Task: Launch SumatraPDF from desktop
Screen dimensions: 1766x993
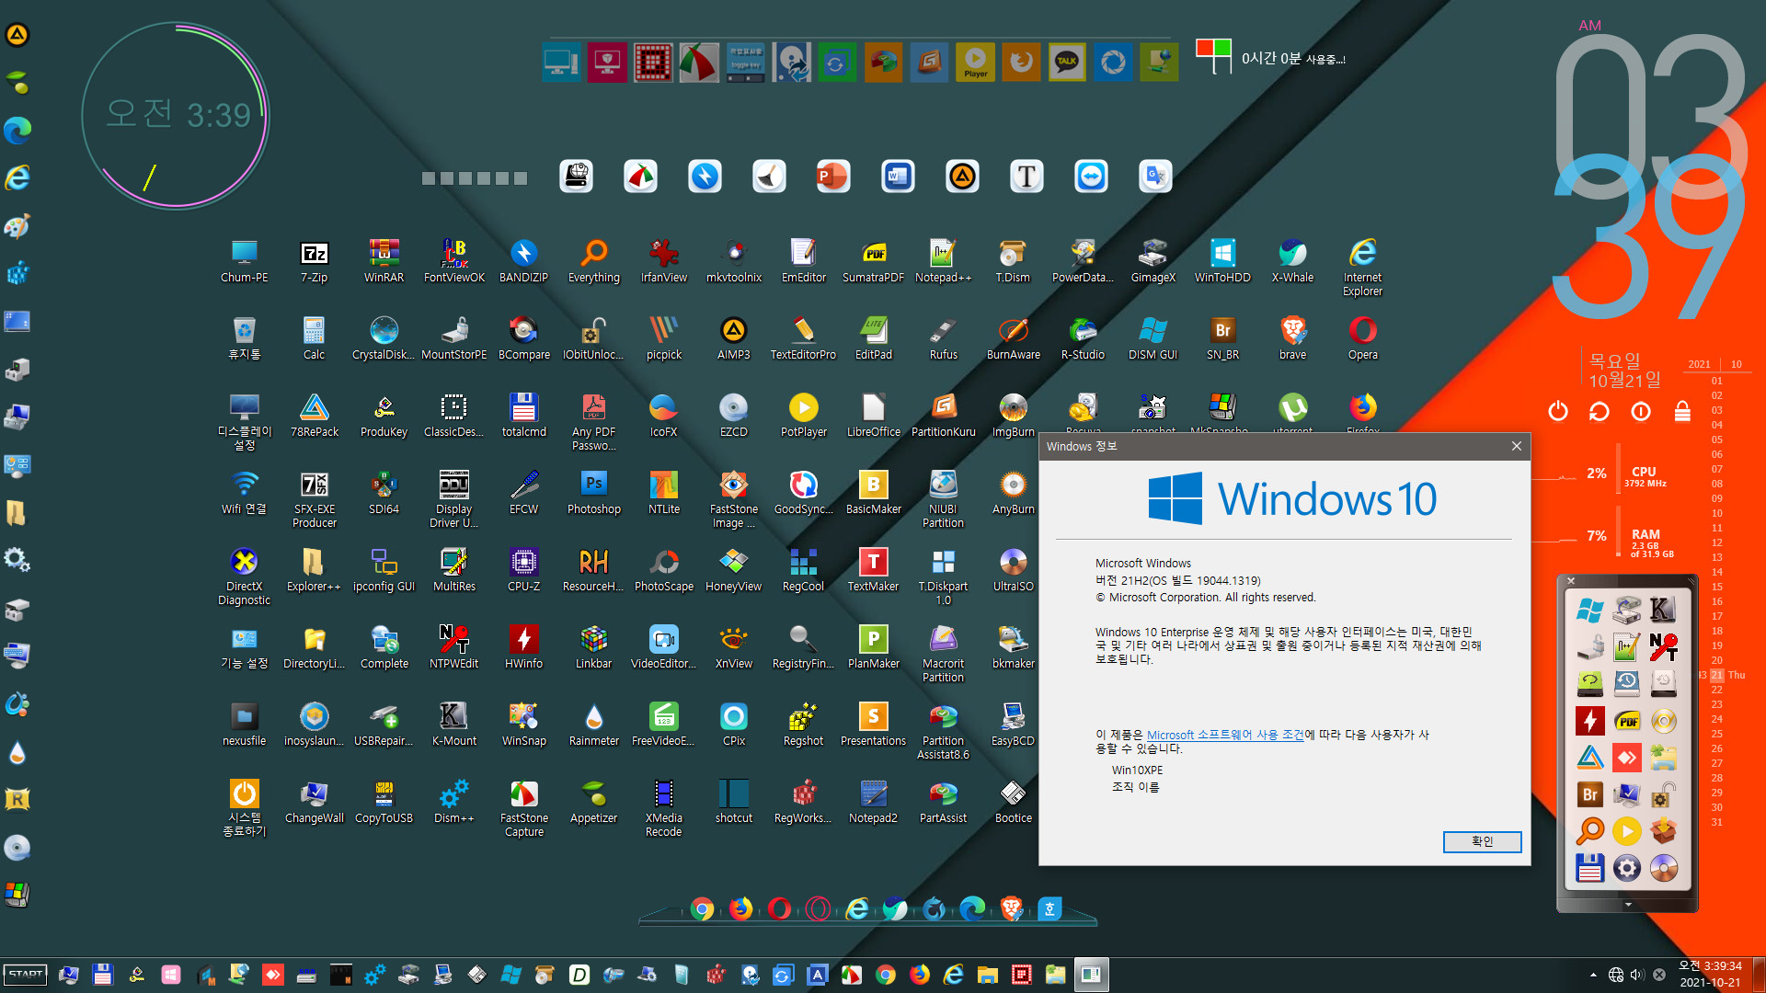Action: click(x=873, y=261)
